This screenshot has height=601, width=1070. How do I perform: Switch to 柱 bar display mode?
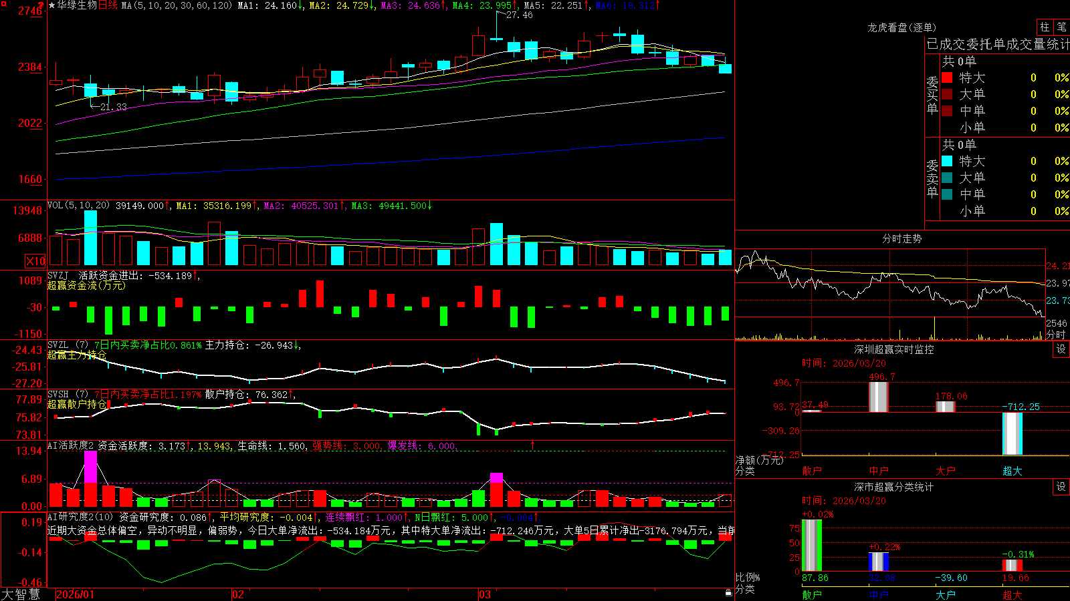coord(1045,27)
